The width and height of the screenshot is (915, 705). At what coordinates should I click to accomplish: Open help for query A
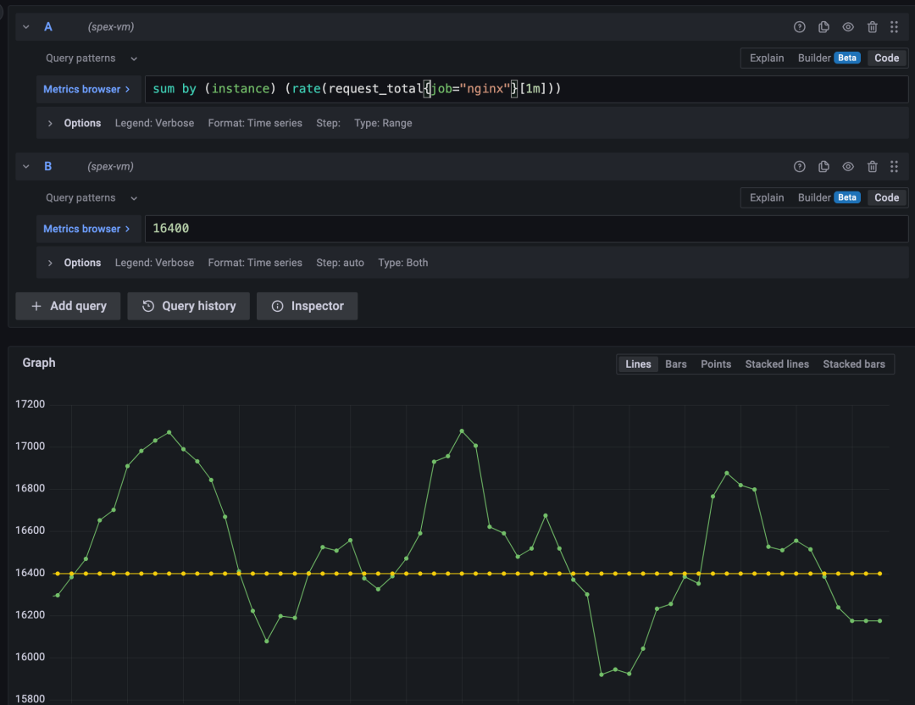(x=800, y=27)
